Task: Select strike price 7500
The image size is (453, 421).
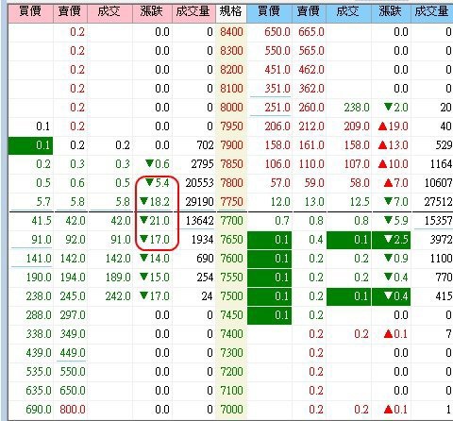Action: pyautogui.click(x=231, y=296)
